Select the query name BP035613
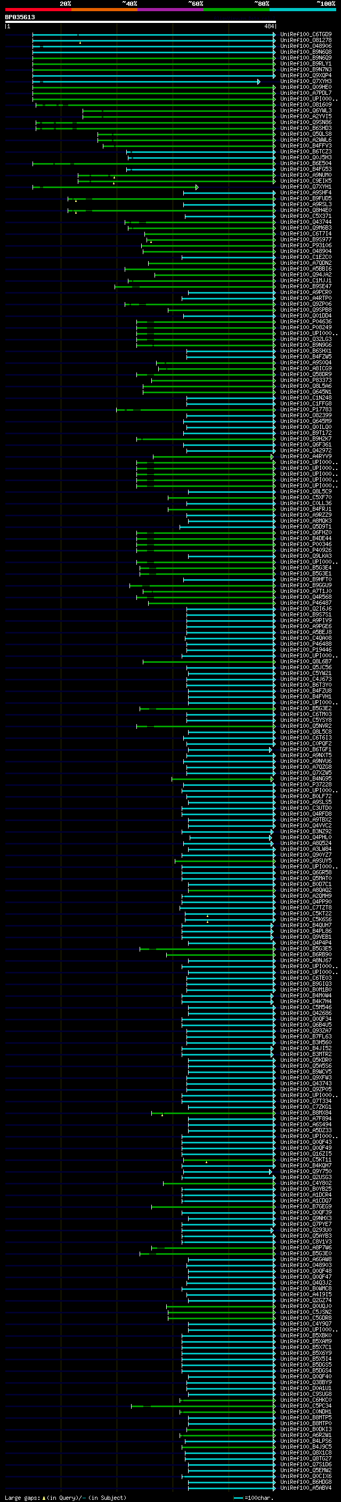Viewport: 341px width, 1502px height. click(20, 17)
